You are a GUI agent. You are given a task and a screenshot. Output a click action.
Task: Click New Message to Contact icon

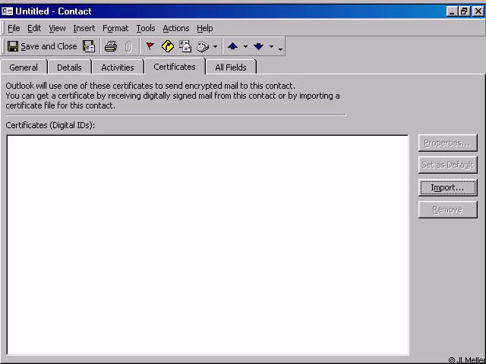click(x=185, y=46)
